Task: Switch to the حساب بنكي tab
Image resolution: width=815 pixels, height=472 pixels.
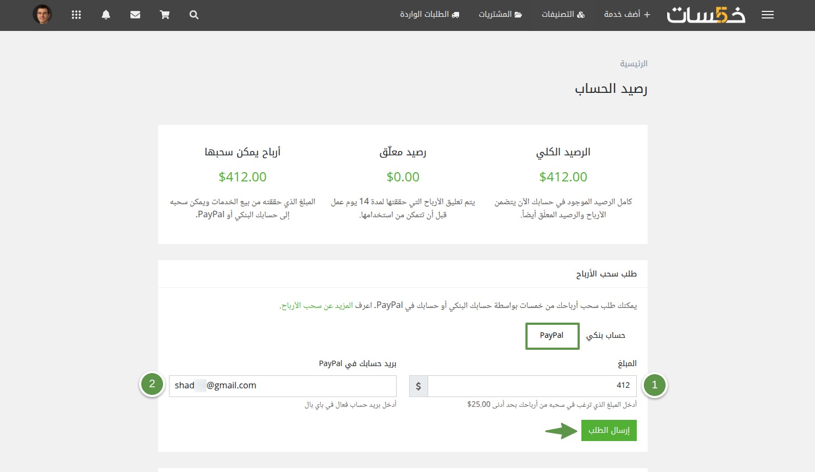Action: tap(605, 336)
